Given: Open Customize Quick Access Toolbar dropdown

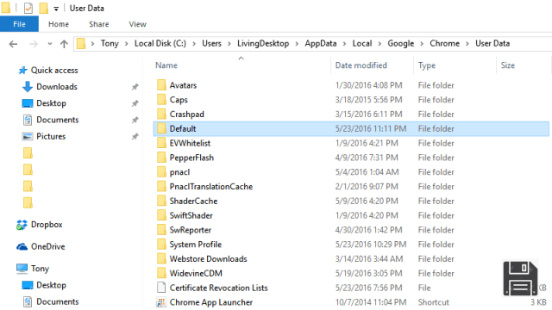Looking at the screenshot, I should [56, 9].
